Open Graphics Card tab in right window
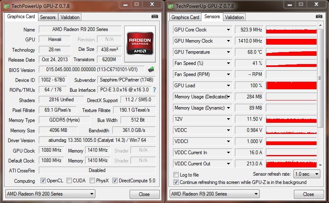The height and width of the screenshot is (203, 329). (x=185, y=17)
